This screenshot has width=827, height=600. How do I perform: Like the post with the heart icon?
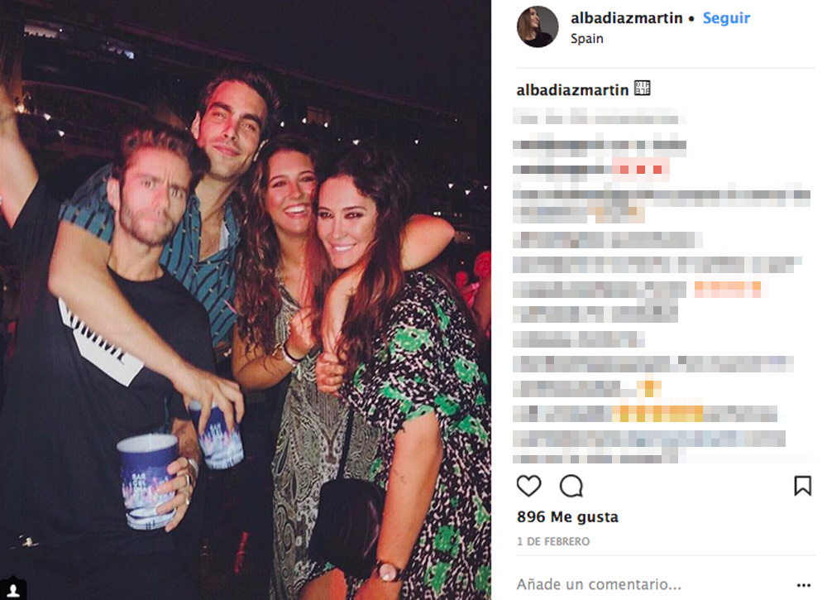[x=528, y=486]
